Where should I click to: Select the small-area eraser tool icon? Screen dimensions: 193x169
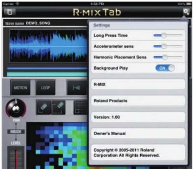[44, 107]
